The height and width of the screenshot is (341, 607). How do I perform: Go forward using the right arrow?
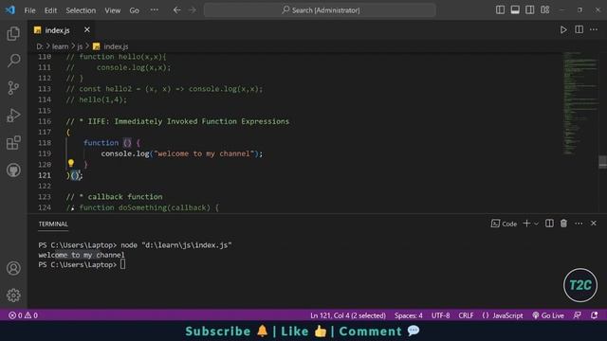pyautogui.click(x=193, y=10)
